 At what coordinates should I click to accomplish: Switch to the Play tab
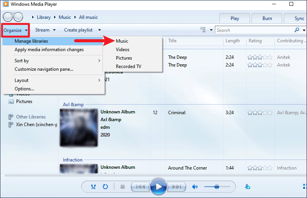pos(234,18)
